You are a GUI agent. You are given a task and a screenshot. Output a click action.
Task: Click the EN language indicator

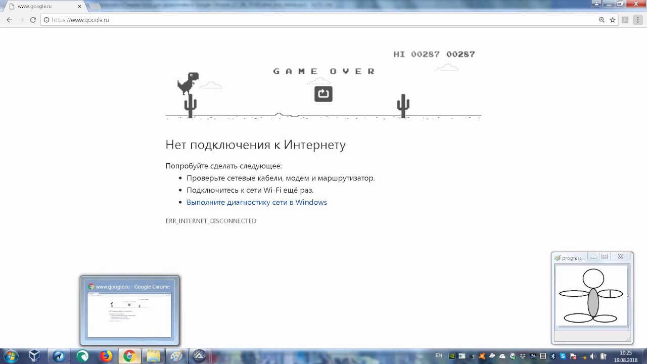(x=439, y=355)
